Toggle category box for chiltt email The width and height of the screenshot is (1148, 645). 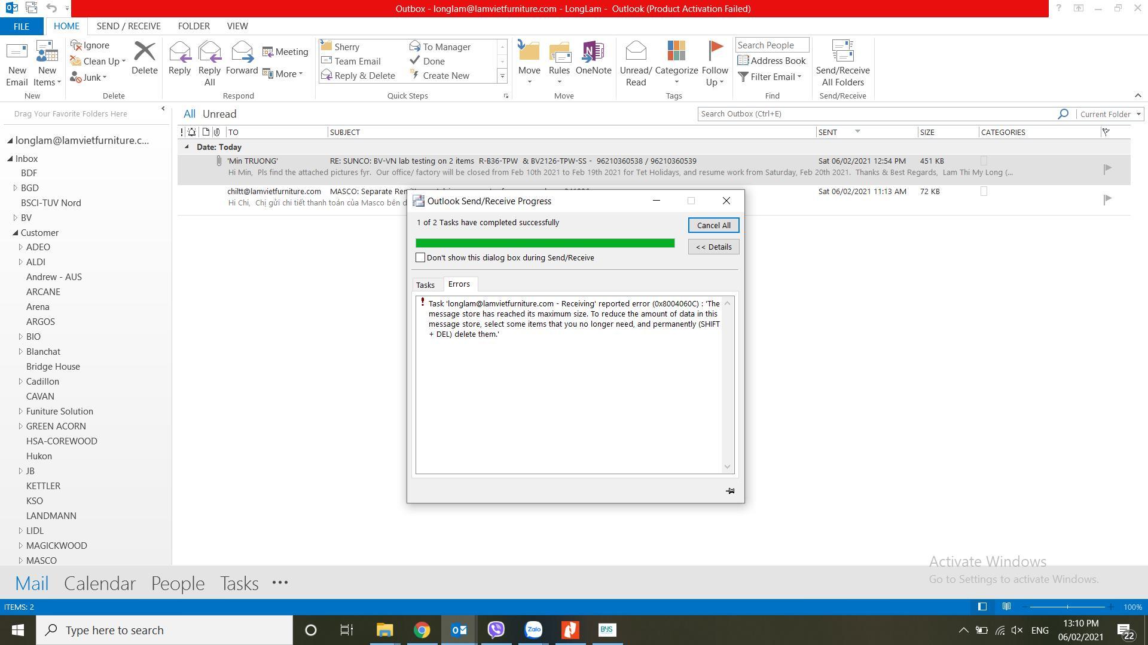(984, 192)
